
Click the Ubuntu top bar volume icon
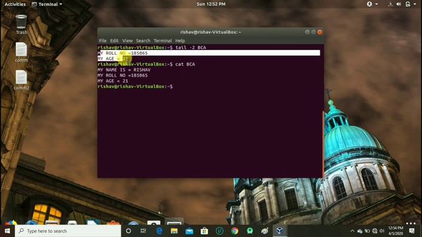398,4
